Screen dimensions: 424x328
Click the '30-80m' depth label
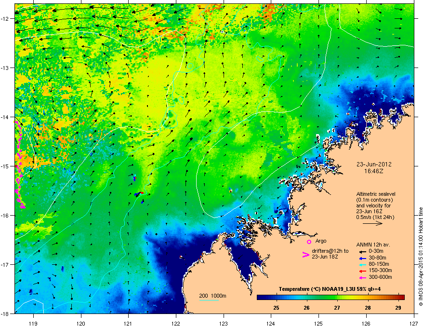377,258
